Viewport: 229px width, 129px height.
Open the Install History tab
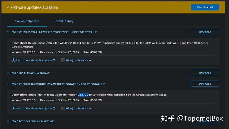pos(64,21)
